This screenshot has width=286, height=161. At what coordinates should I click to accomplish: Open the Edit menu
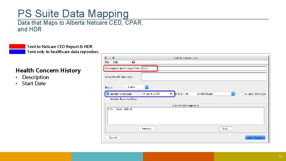115,62
